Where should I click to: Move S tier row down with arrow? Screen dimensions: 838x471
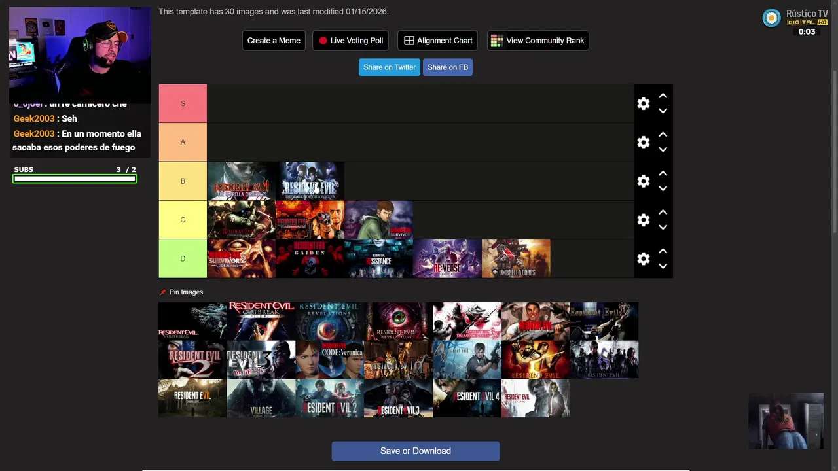point(663,111)
